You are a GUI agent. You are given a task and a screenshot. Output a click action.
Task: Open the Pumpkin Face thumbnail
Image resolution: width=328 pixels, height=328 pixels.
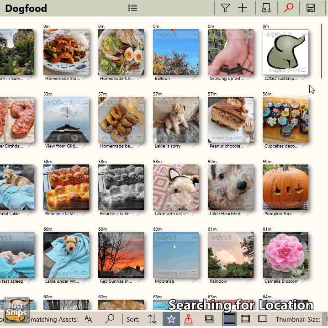(x=285, y=187)
